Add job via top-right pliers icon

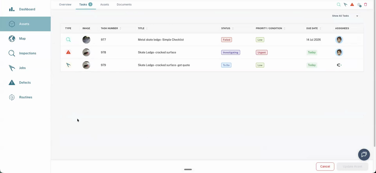tap(345, 4)
